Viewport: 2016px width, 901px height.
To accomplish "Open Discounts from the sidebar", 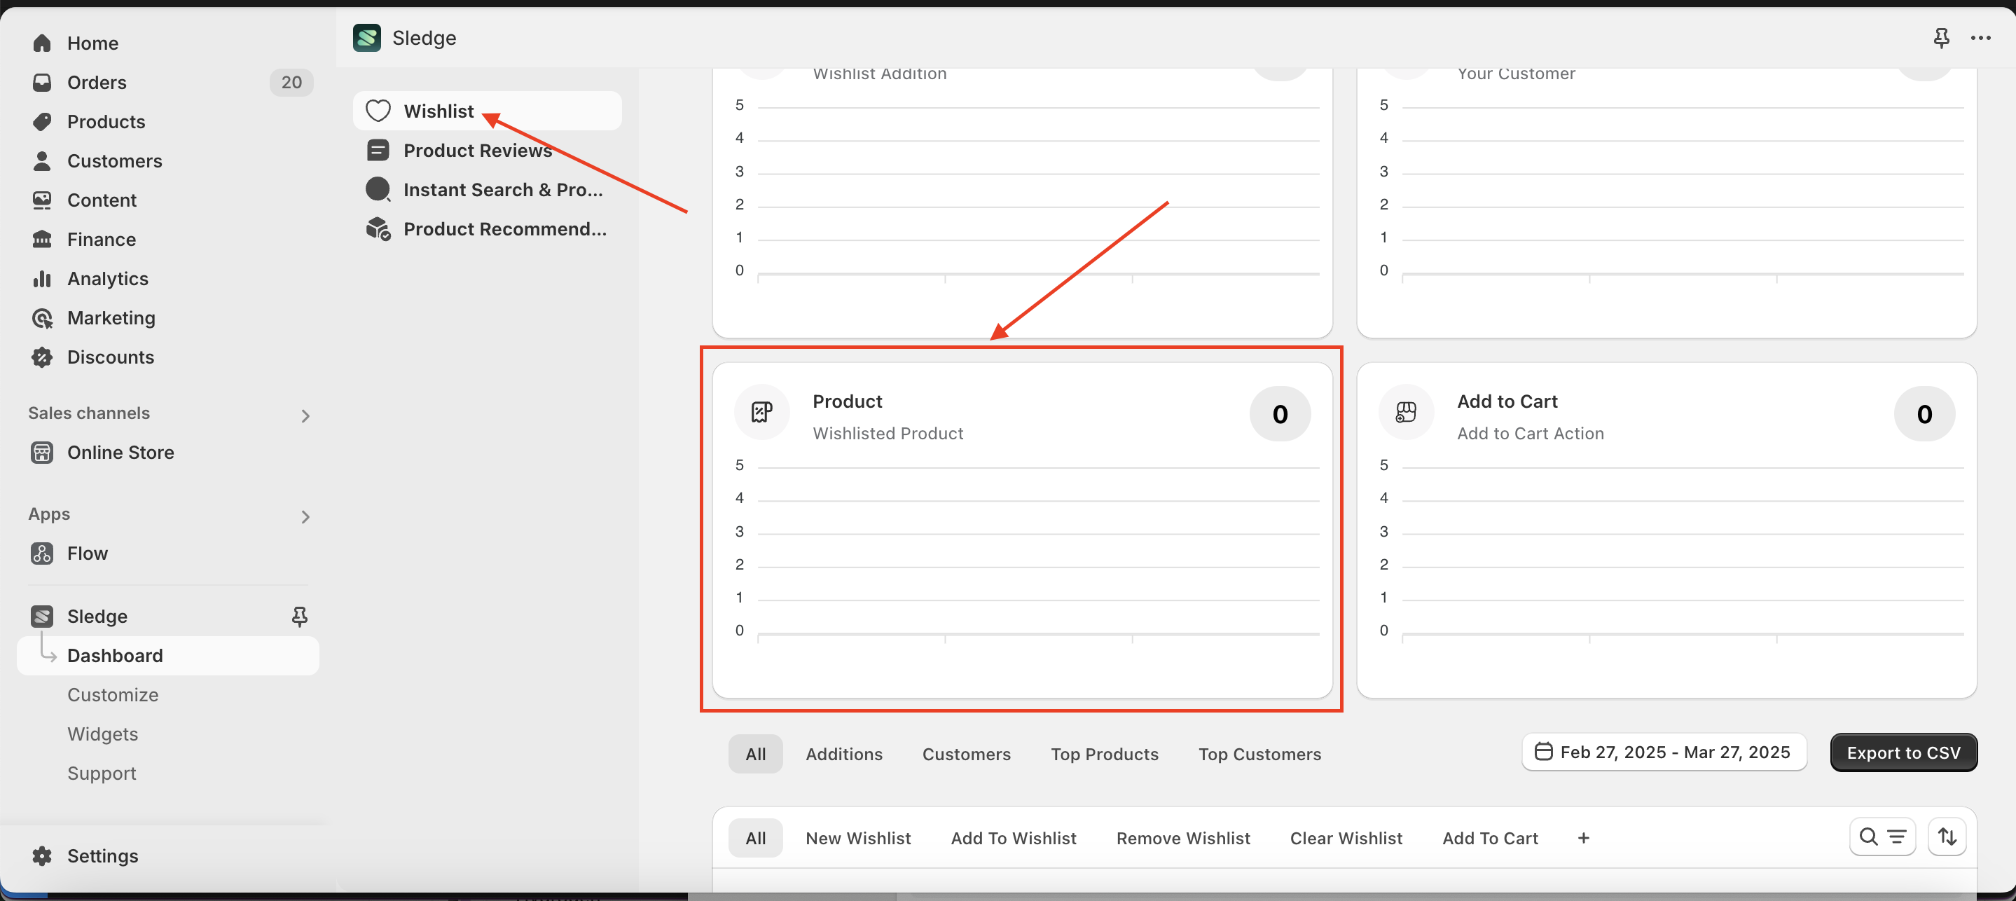I will pyautogui.click(x=111, y=357).
